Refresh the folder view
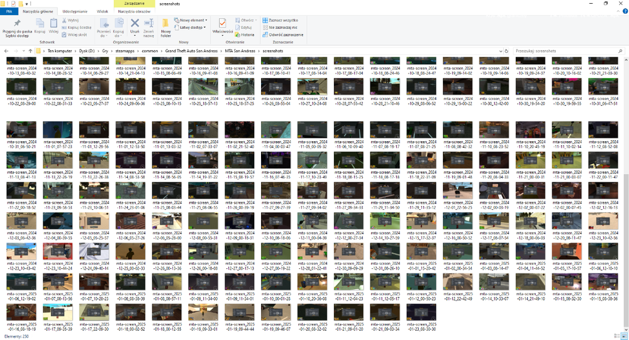Viewport: 629px width, 340px height. click(506, 51)
